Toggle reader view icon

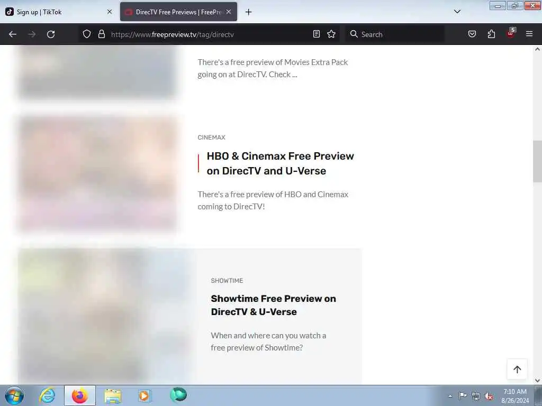pyautogui.click(x=317, y=34)
